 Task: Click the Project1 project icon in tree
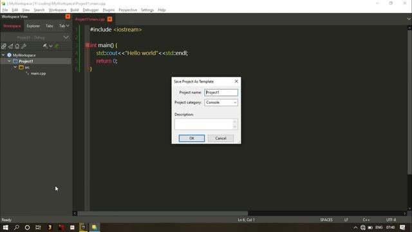pyautogui.click(x=15, y=61)
